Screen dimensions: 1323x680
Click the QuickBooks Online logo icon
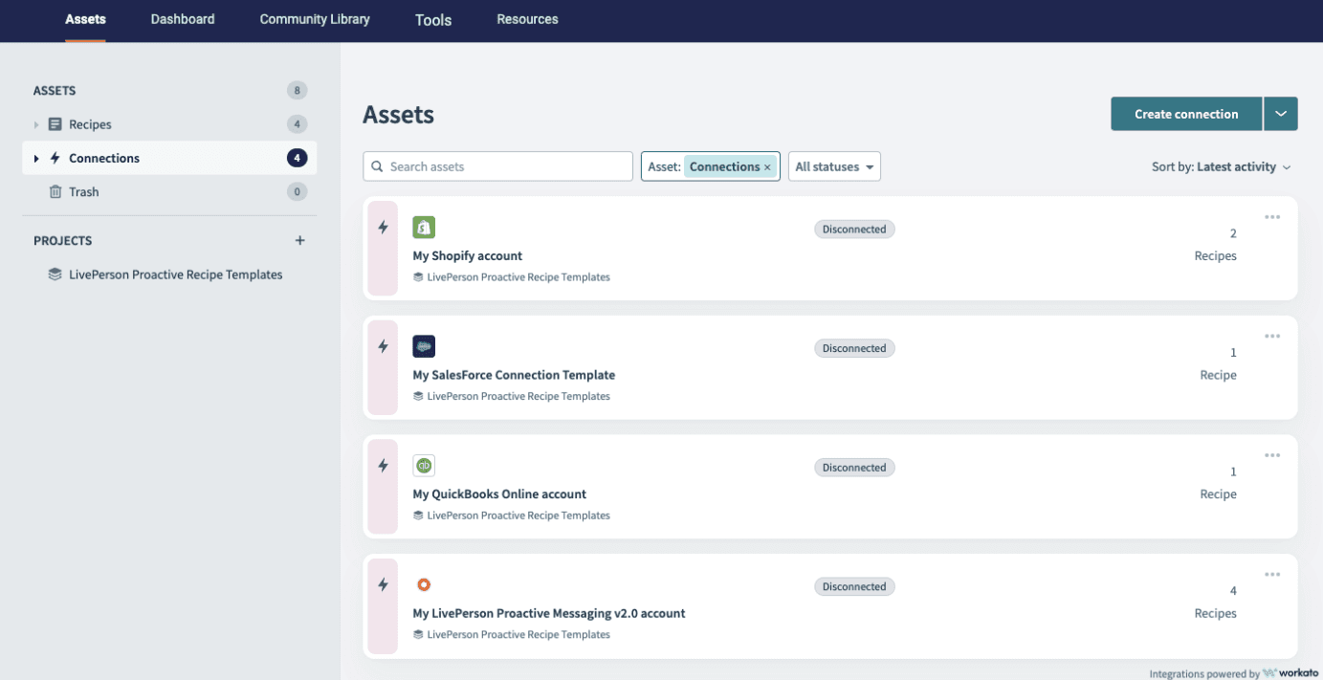pos(424,466)
